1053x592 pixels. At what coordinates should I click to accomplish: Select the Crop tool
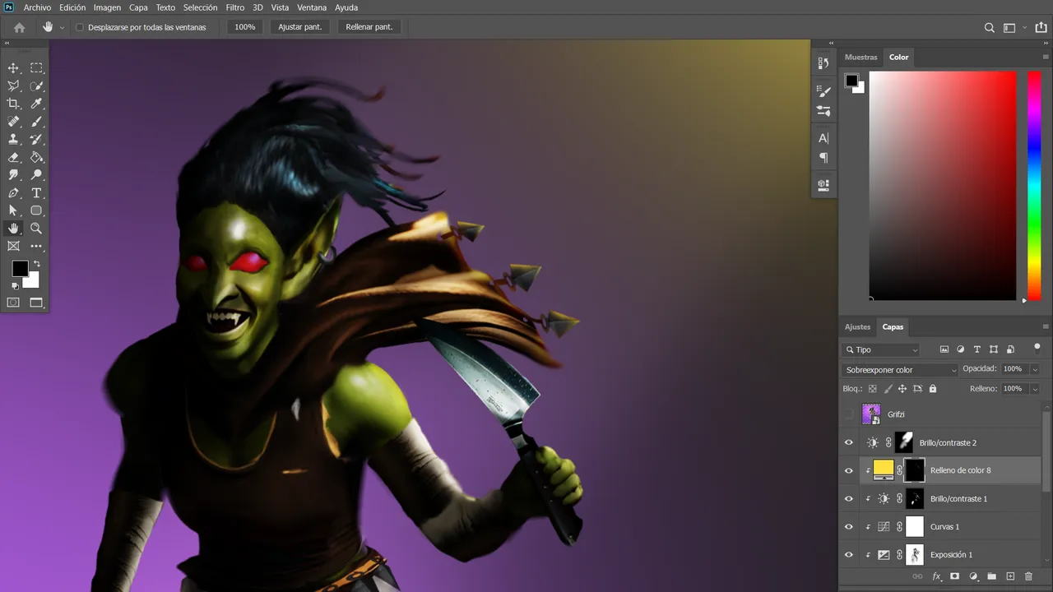click(14, 104)
